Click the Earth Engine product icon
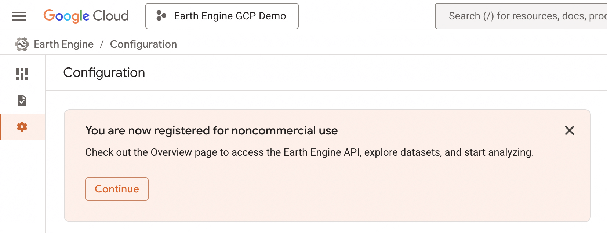This screenshot has width=607, height=233. pyautogui.click(x=22, y=44)
